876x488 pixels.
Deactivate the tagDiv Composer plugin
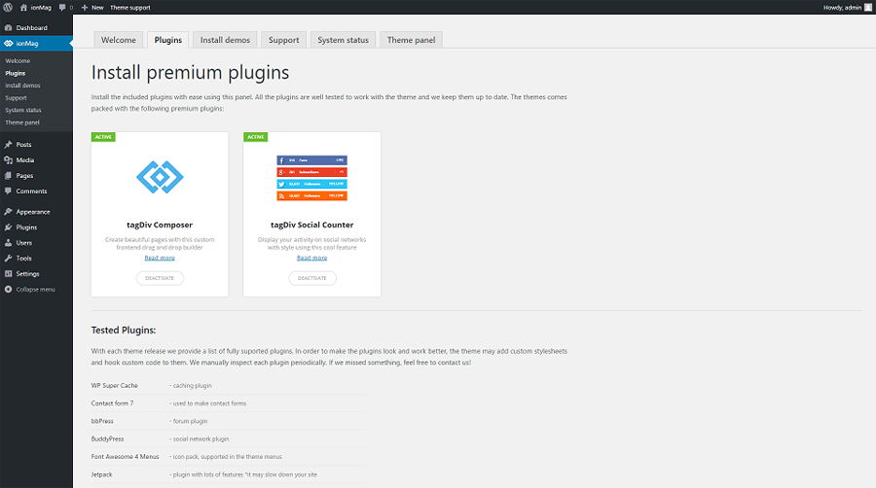point(160,278)
